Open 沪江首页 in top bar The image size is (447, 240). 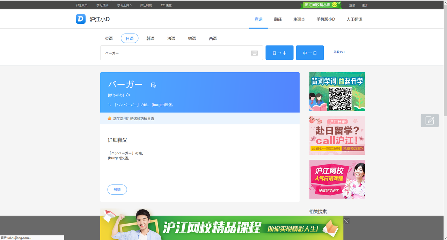(82, 5)
